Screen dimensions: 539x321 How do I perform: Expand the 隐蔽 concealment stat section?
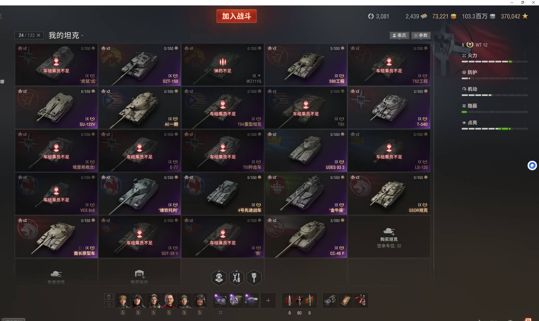click(x=494, y=106)
